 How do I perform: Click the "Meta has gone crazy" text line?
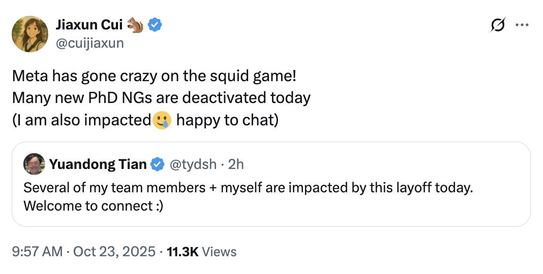pyautogui.click(x=154, y=76)
